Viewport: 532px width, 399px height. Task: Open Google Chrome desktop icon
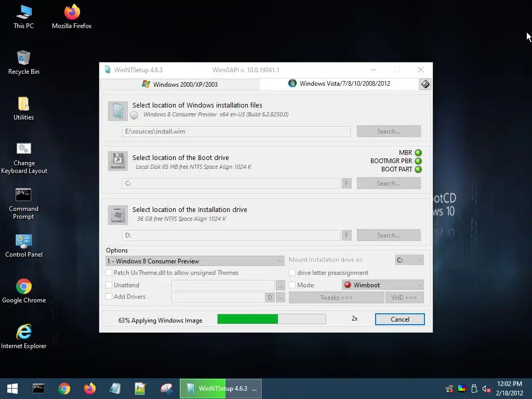click(24, 291)
